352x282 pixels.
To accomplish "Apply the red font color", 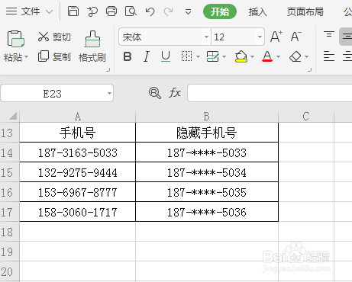I will click(x=267, y=56).
